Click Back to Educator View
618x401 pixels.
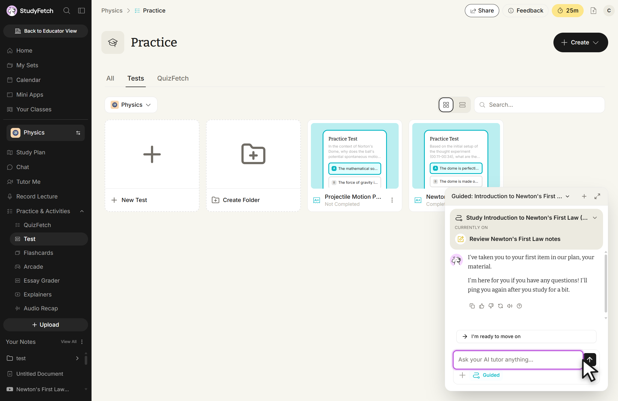(x=46, y=31)
